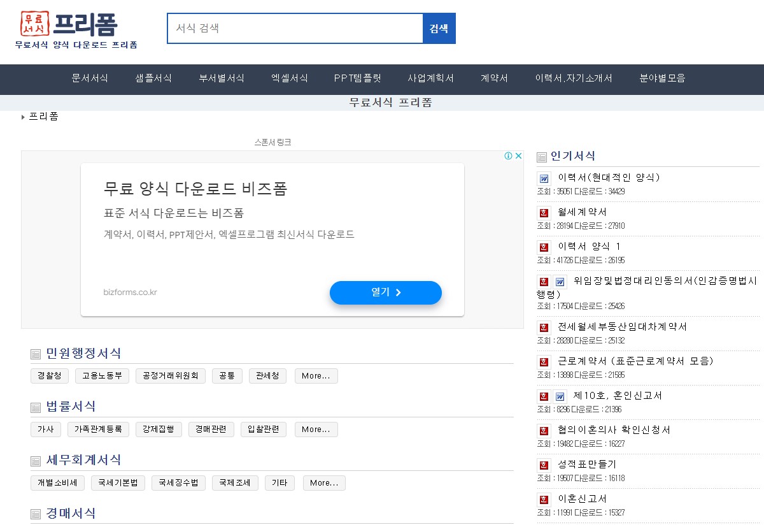Select the 강제집행 category tag

(159, 430)
